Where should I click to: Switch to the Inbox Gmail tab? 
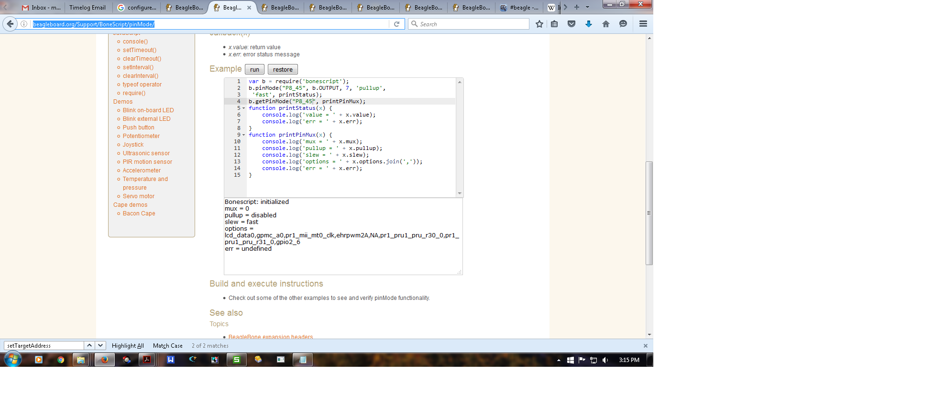point(41,8)
